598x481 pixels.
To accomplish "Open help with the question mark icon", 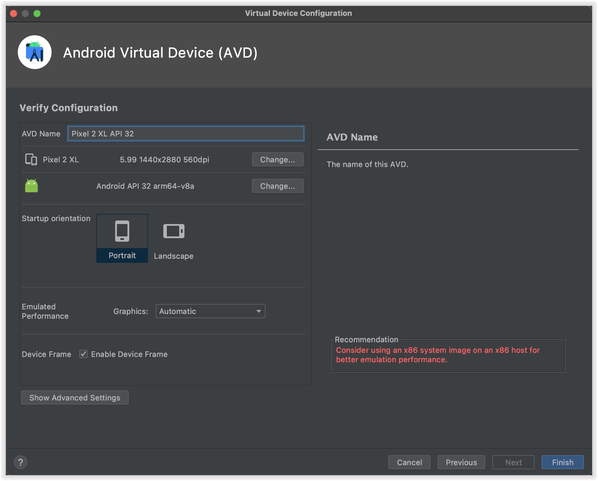I will [21, 462].
